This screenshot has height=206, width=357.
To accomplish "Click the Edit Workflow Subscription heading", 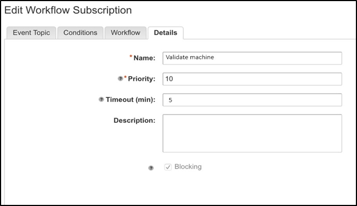I will [x=68, y=10].
